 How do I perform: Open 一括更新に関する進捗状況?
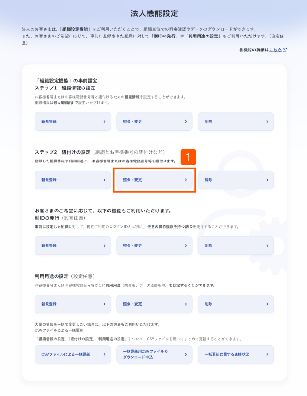click(x=236, y=354)
